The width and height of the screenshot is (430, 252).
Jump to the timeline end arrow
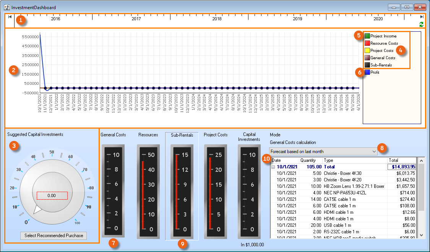point(422,17)
